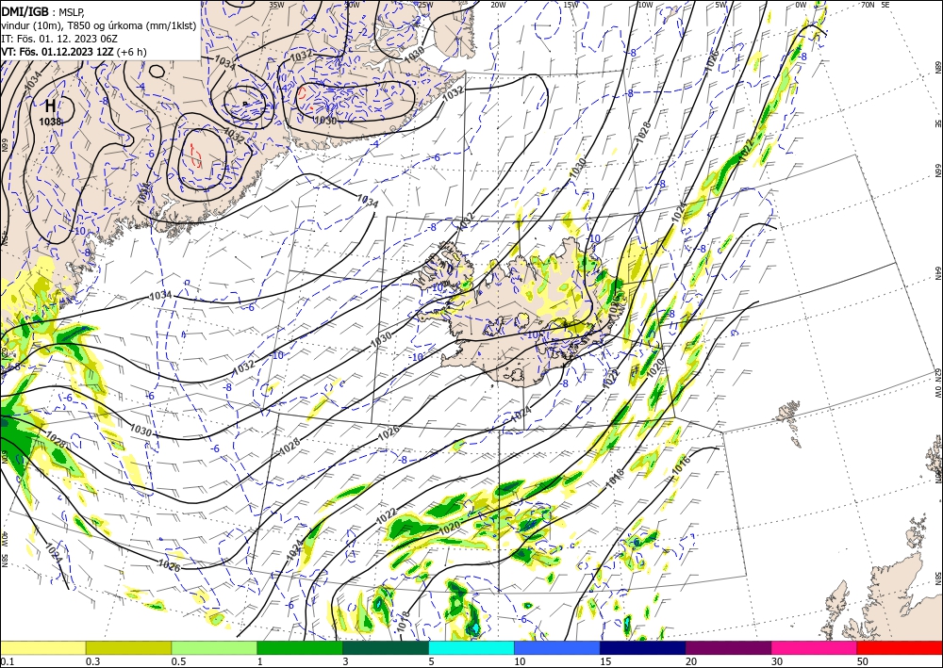Click the "0W" longitude label at the top

pos(801,5)
